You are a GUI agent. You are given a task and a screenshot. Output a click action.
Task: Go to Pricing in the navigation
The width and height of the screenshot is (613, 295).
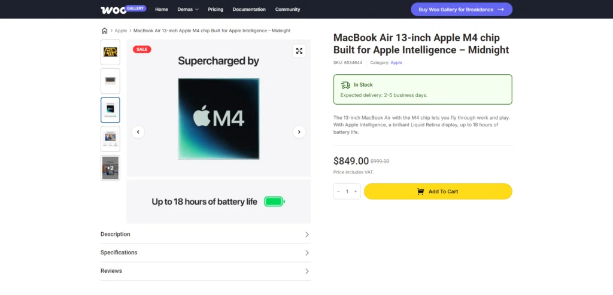point(216,10)
